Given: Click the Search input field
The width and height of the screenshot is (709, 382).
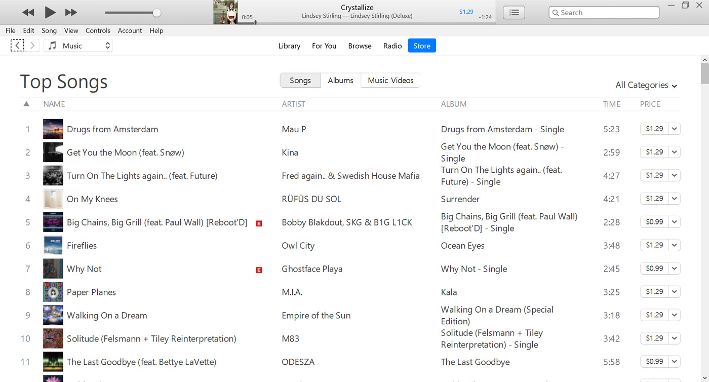Looking at the screenshot, I should point(604,13).
